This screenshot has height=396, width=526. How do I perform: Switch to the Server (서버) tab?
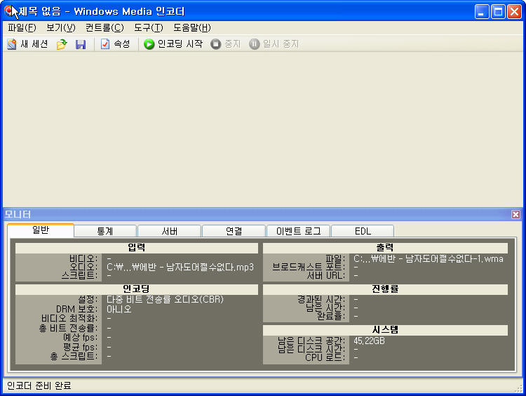point(170,231)
